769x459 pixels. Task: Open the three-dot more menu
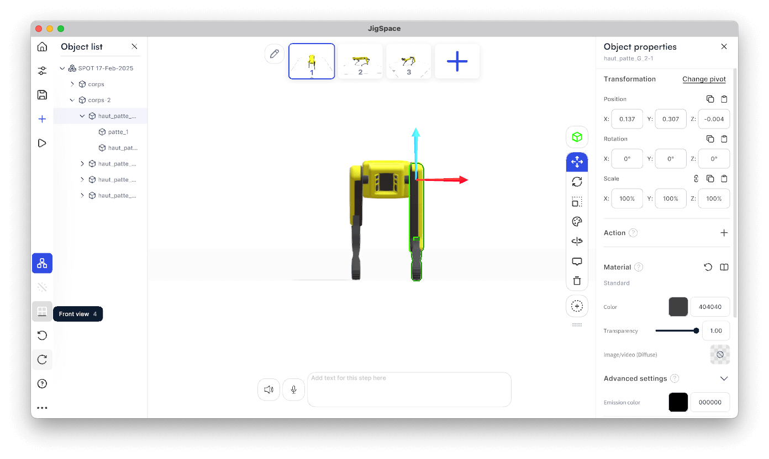tap(42, 408)
